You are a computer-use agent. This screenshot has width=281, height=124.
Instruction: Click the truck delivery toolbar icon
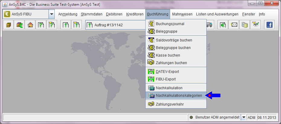209,25
